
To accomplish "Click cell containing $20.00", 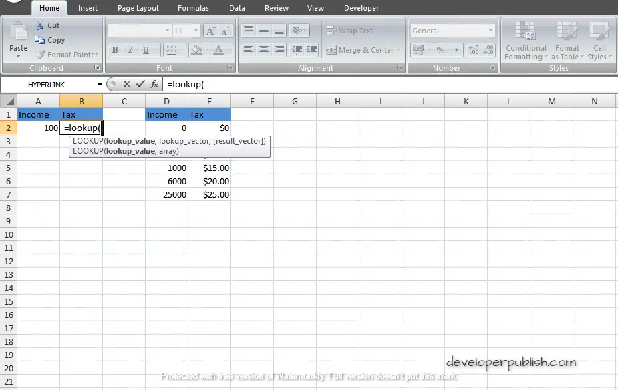I will point(210,181).
